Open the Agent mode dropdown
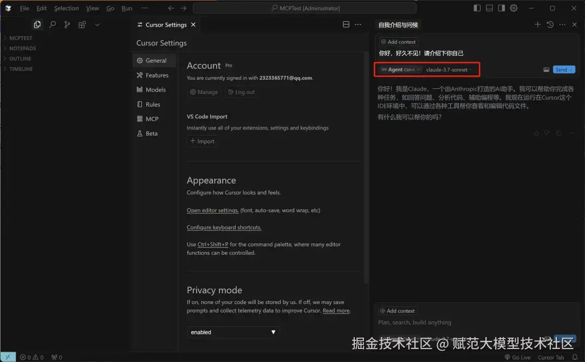The height and width of the screenshot is (362, 585). pyautogui.click(x=401, y=69)
